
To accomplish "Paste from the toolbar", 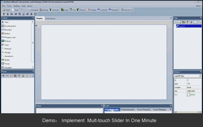I will [x=81, y=10].
